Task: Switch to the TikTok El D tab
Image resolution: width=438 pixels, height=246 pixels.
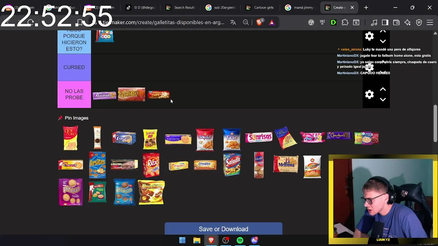Action: pyautogui.click(x=141, y=8)
